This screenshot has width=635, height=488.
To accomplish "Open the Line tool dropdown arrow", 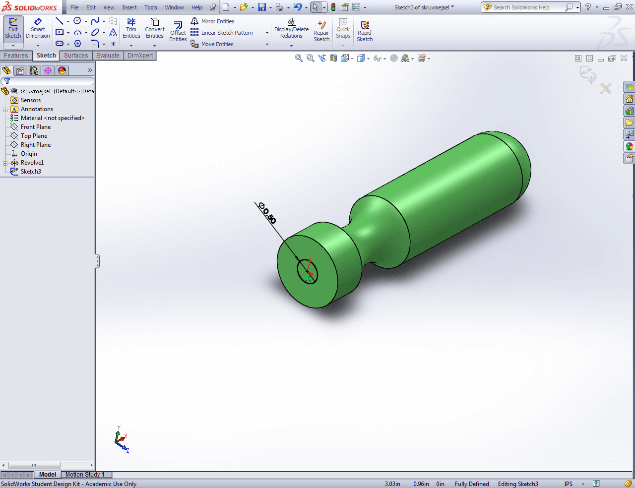I will 68,21.
